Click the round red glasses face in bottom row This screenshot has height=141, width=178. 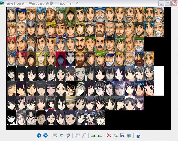pos(31,118)
